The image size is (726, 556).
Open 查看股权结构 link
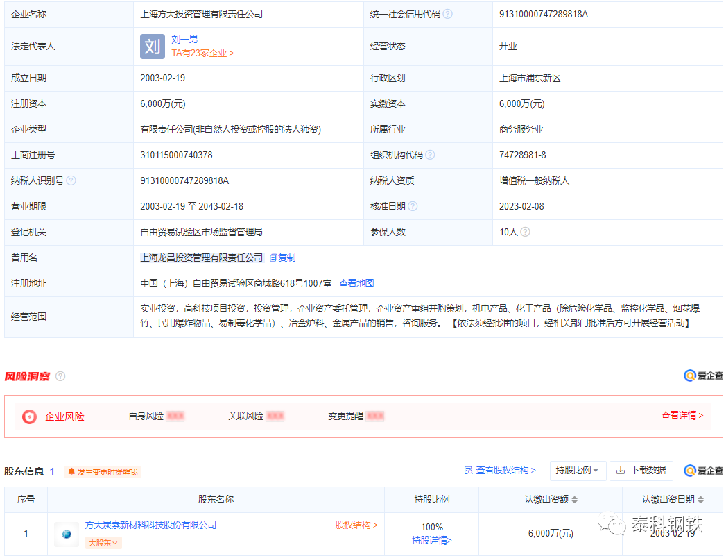[499, 471]
